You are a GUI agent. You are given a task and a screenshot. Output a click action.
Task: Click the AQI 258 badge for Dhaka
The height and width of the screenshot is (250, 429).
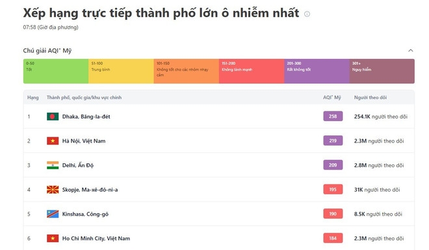point(333,116)
